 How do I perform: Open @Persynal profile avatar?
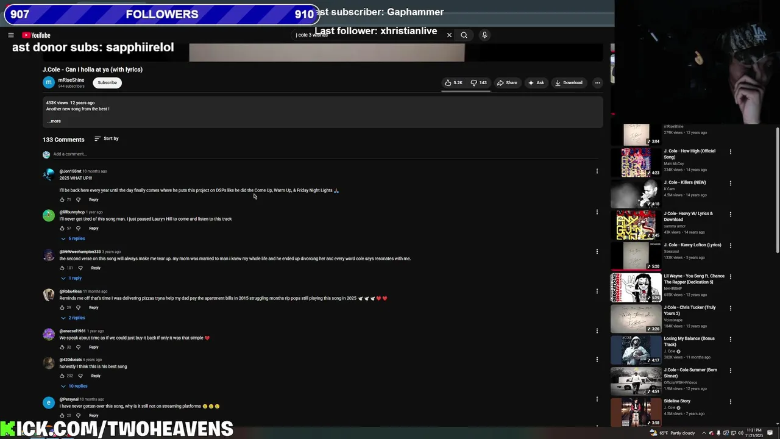49,403
